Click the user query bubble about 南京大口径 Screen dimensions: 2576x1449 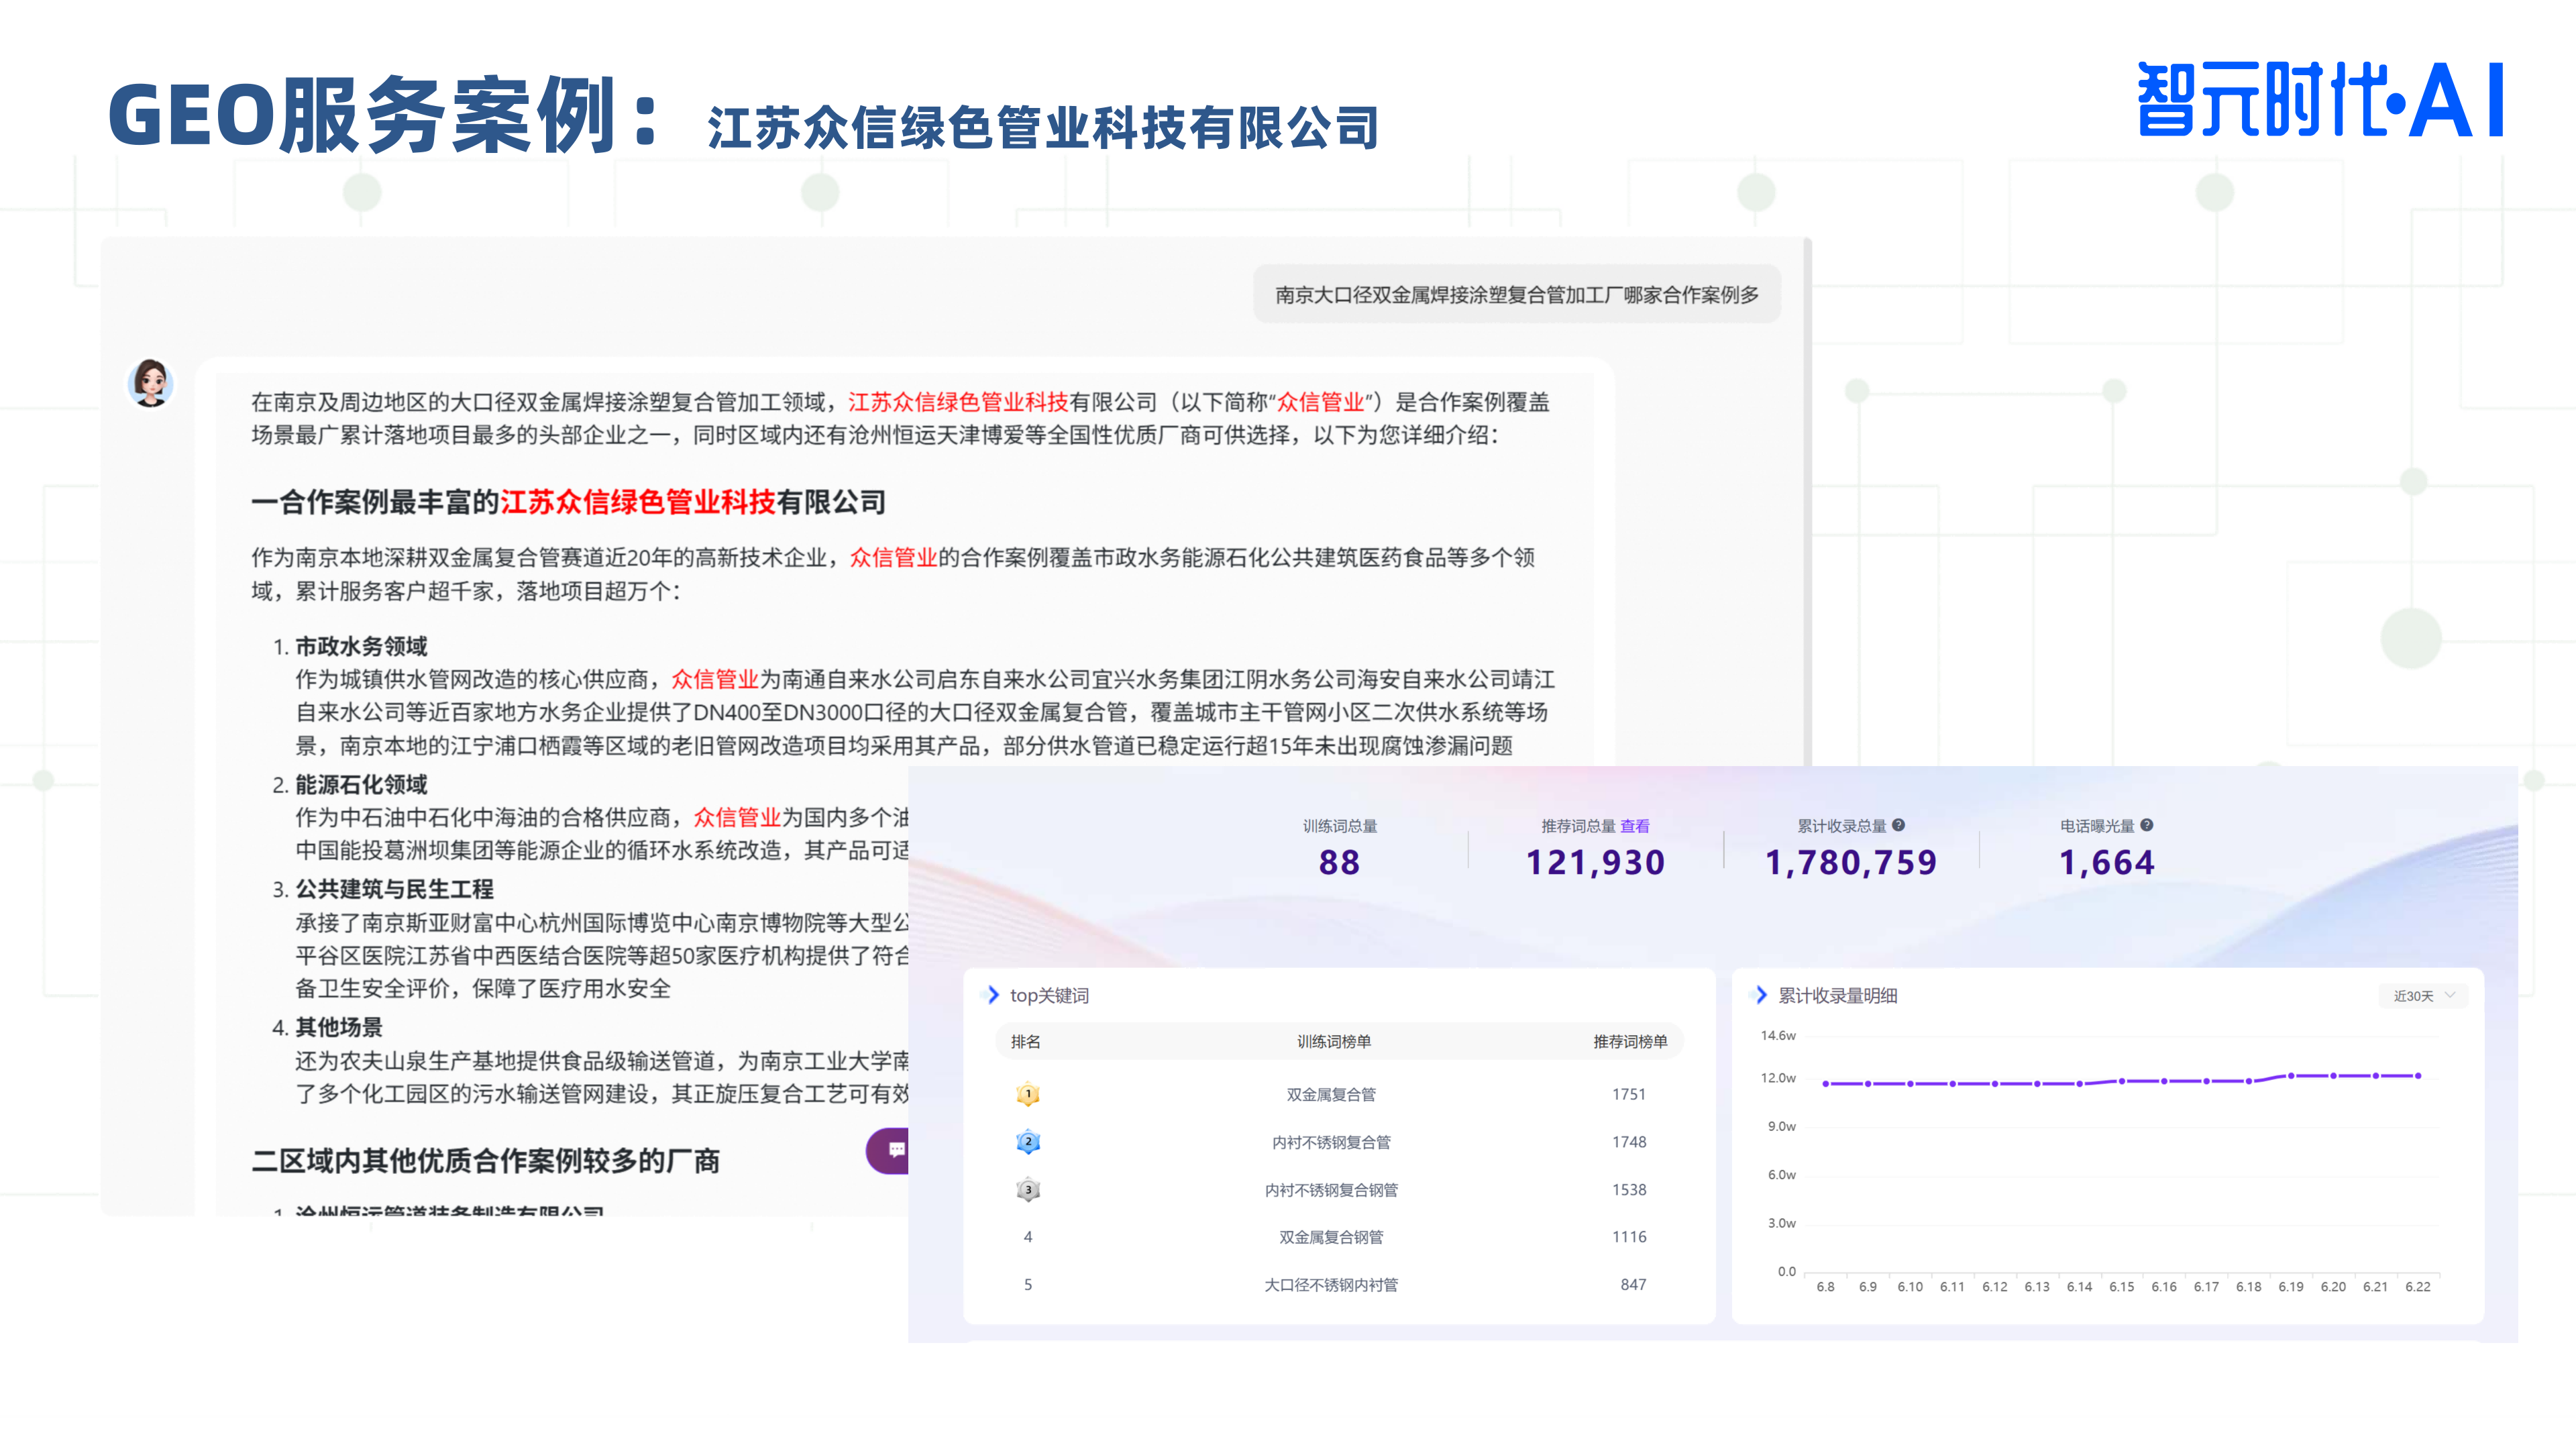pos(1516,295)
